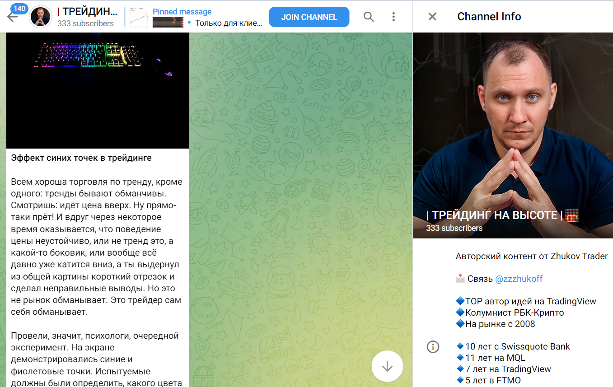Open the channel avatar in the header
The image size is (613, 387).
click(x=40, y=17)
